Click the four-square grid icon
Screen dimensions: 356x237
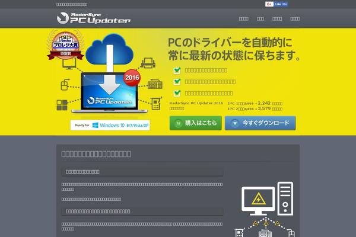[x=62, y=105]
